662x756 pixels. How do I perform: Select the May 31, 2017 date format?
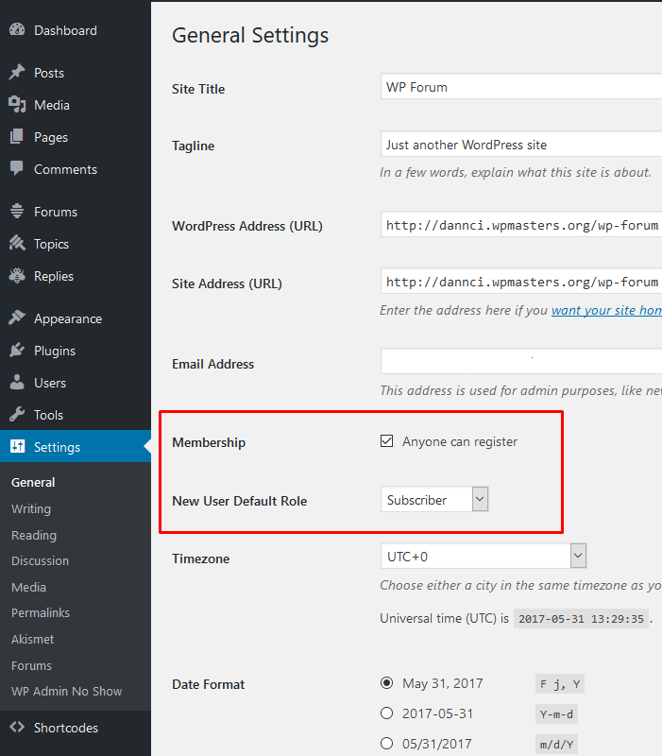[386, 683]
